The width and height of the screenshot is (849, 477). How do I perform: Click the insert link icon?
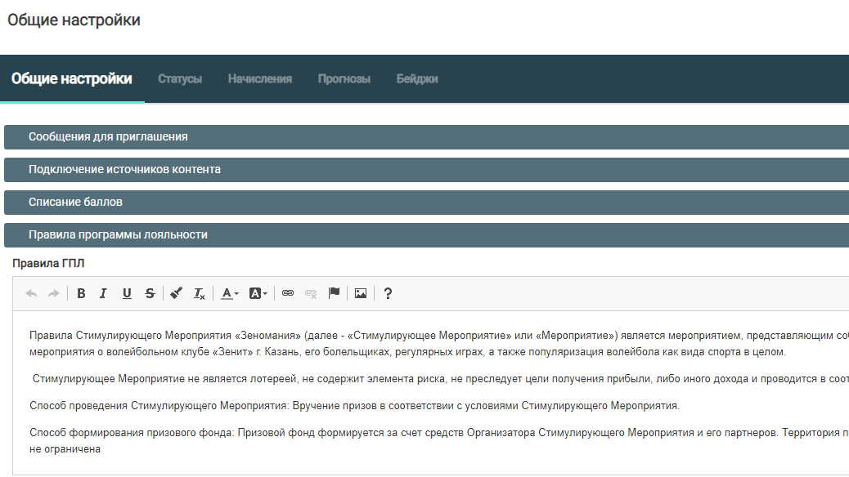288,294
